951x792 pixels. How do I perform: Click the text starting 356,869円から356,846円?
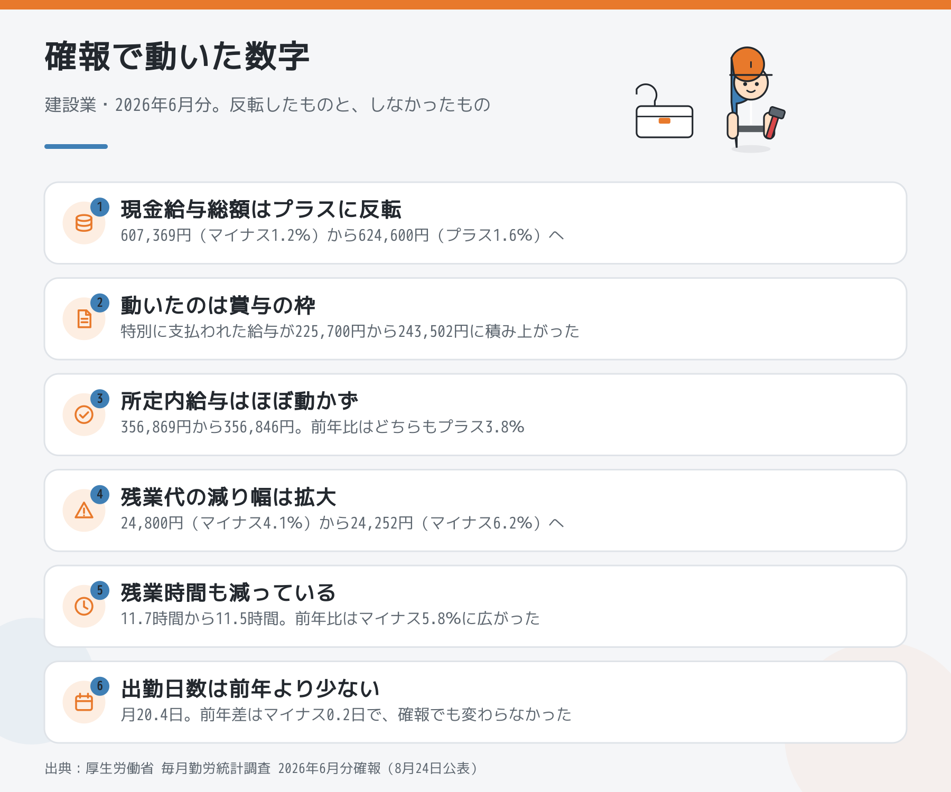322,427
